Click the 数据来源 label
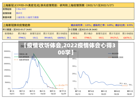 [x=7, y=17]
